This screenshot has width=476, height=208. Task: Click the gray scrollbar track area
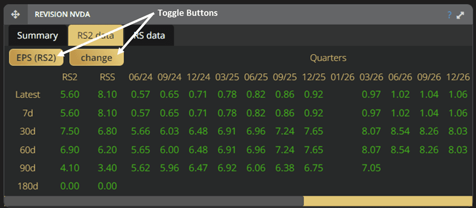[154, 201]
